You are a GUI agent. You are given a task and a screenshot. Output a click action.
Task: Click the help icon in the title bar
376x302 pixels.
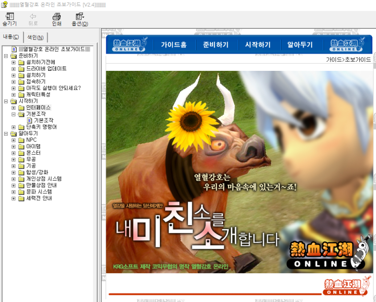[x=4, y=5]
